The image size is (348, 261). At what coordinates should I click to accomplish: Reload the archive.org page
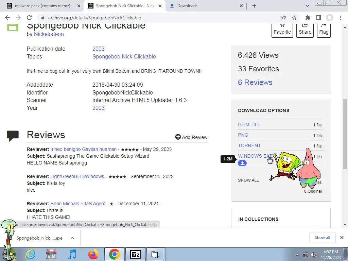pos(29,18)
